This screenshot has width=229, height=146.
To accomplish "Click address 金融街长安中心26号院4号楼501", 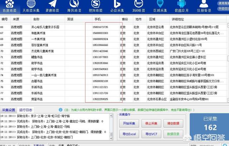I will tap(189, 99).
